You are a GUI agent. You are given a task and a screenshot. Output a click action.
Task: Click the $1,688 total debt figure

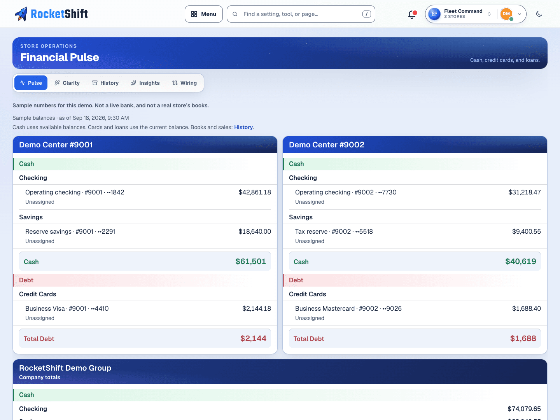[x=523, y=338]
